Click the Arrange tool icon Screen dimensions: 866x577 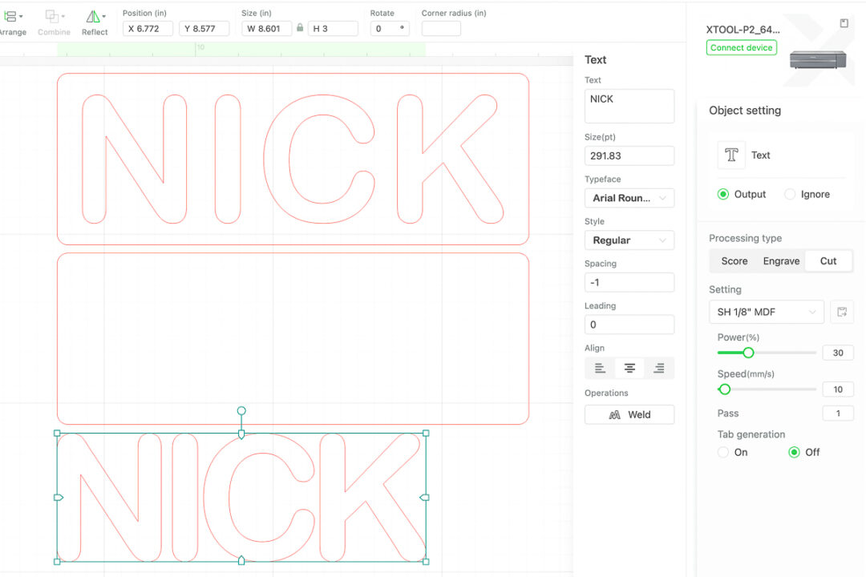pos(11,16)
